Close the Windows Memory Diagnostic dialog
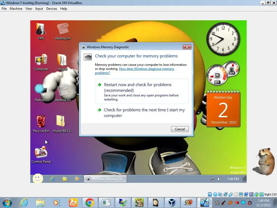This screenshot has height=208, width=277. coord(187,47)
